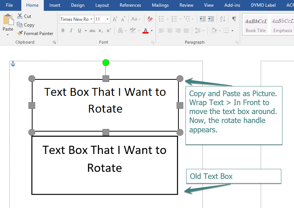Center align the paragraph
Viewport: 294px width, 208px height.
pos(170,31)
